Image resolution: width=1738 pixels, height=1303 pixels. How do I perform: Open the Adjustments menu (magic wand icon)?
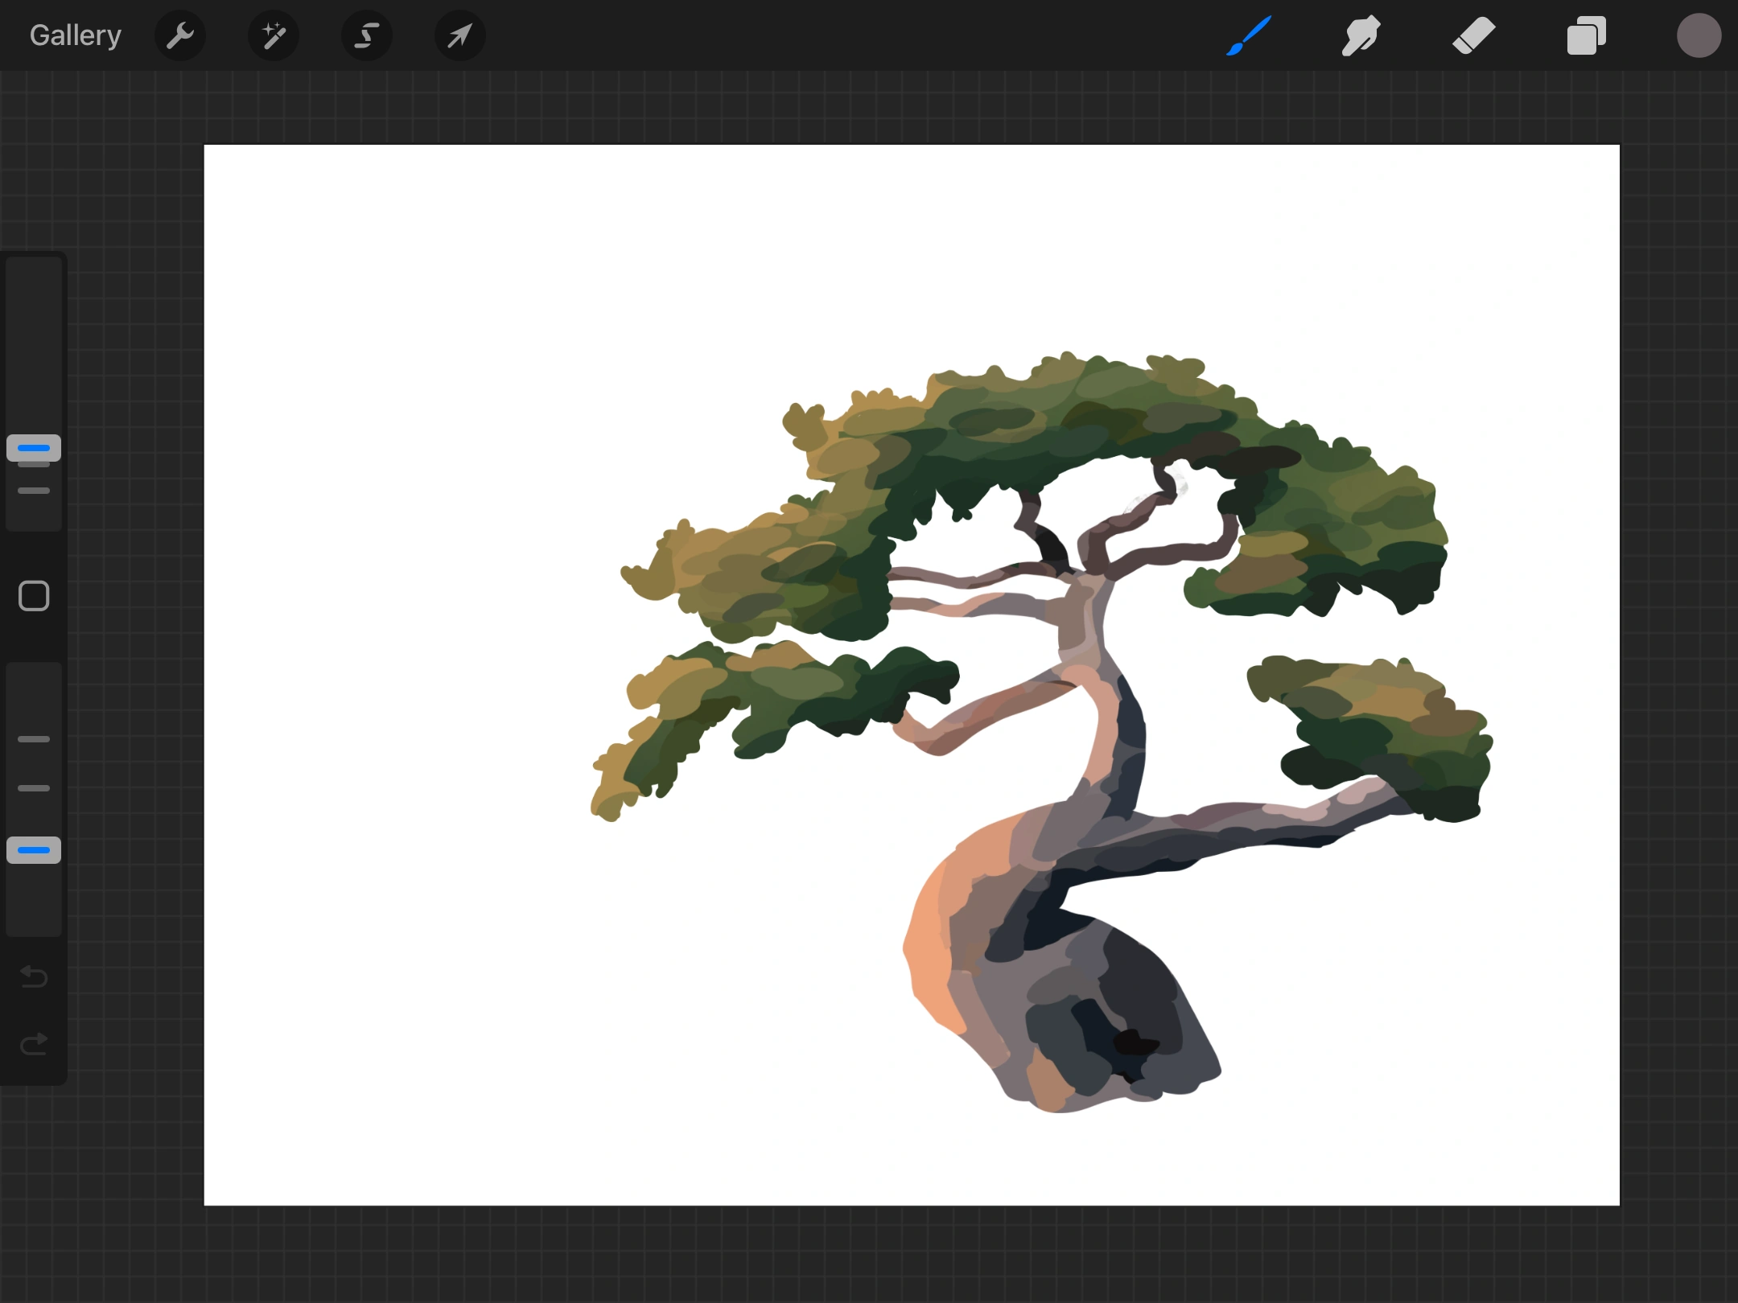[x=273, y=35]
